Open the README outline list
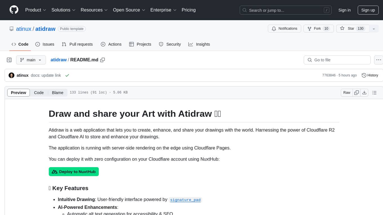The height and width of the screenshot is (215, 383). [374, 93]
